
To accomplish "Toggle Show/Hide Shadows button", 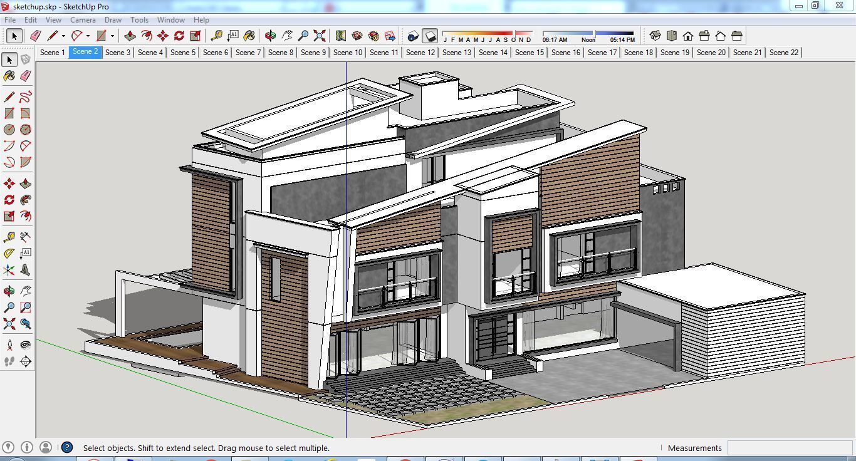I will pos(429,36).
